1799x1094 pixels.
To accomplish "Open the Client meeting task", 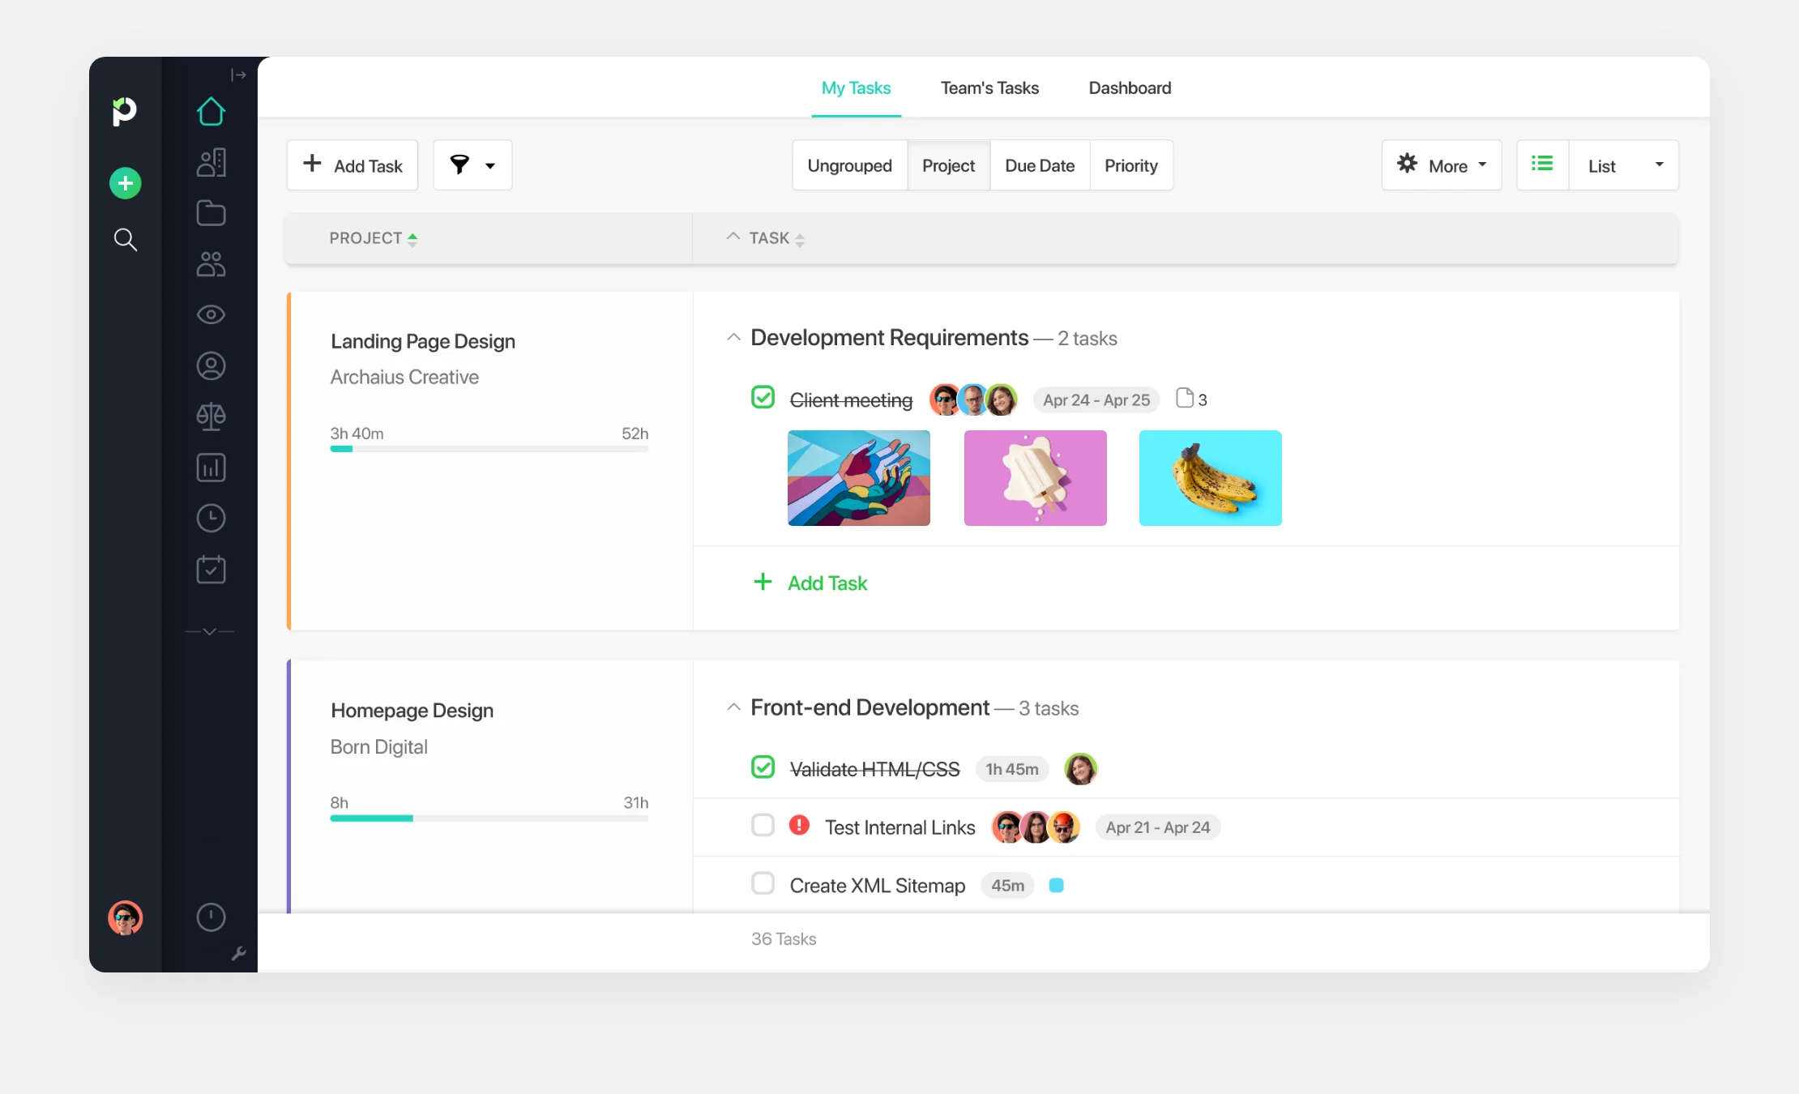I will (851, 400).
